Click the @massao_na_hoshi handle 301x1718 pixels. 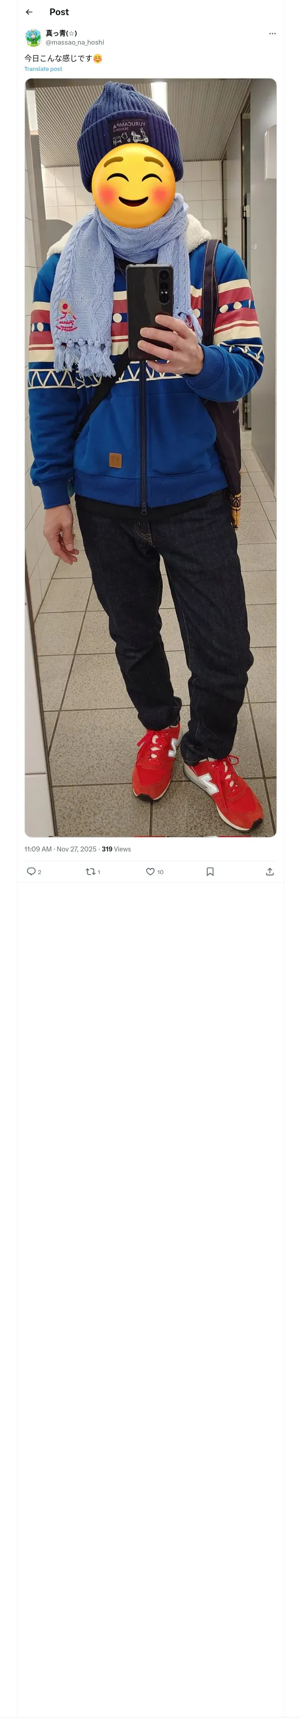pyautogui.click(x=75, y=42)
